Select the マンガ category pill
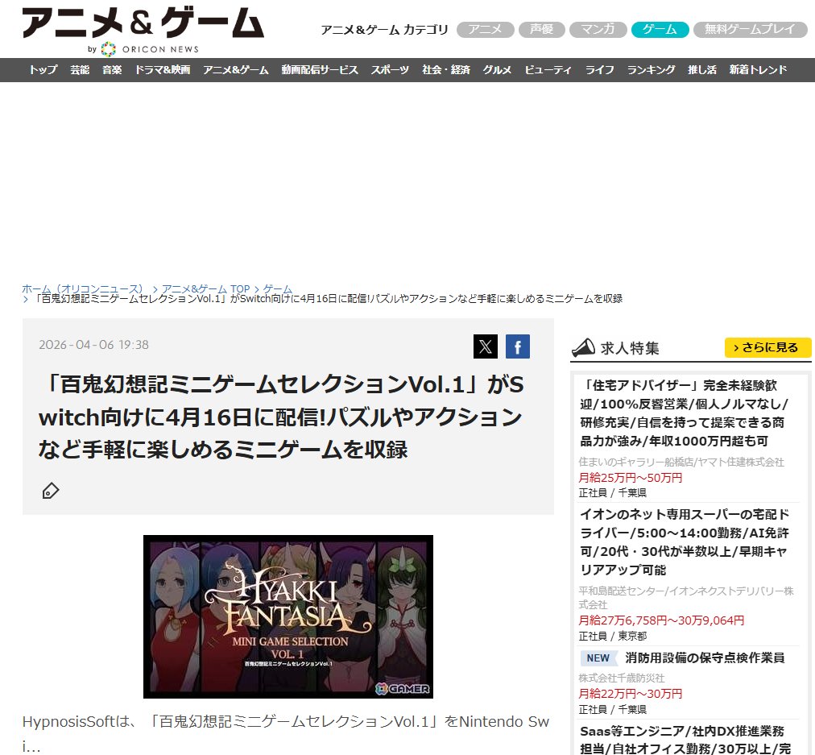Image resolution: width=815 pixels, height=755 pixels. click(598, 30)
